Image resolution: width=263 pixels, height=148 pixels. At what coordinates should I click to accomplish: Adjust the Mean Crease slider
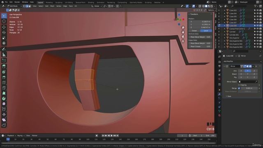pyautogui.click(x=200, y=46)
